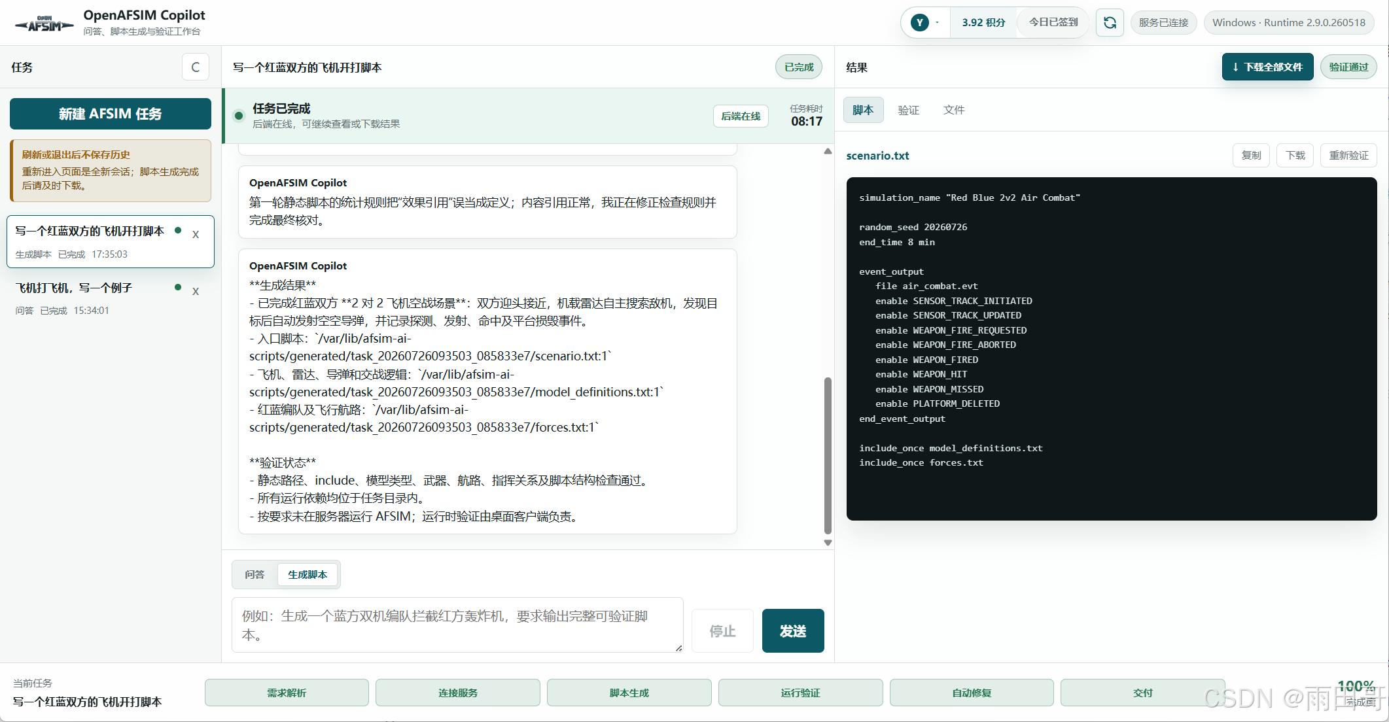Screen dimensions: 1389x722
Task: Click the chat scrollbar down arrow
Action: pyautogui.click(x=828, y=543)
